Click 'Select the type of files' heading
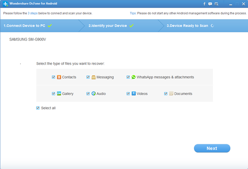This screenshot has height=169, width=248. tap(70, 63)
